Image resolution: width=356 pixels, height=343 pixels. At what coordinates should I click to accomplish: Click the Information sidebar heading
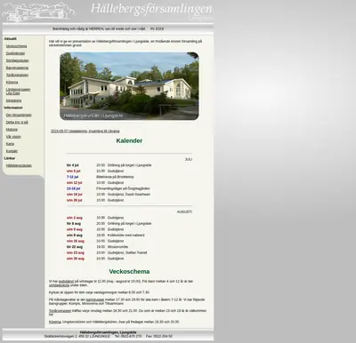click(x=13, y=108)
